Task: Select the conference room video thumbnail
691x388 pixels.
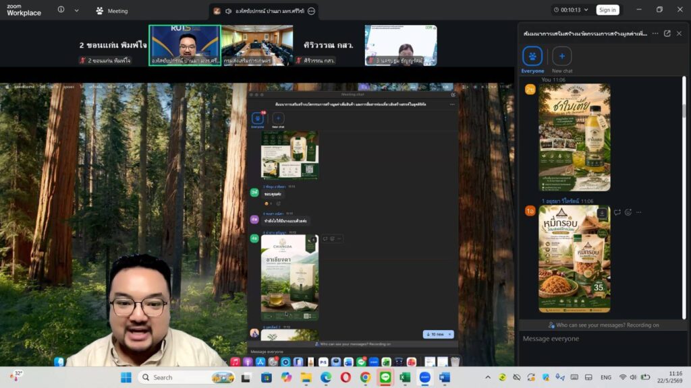Action: [x=257, y=45]
